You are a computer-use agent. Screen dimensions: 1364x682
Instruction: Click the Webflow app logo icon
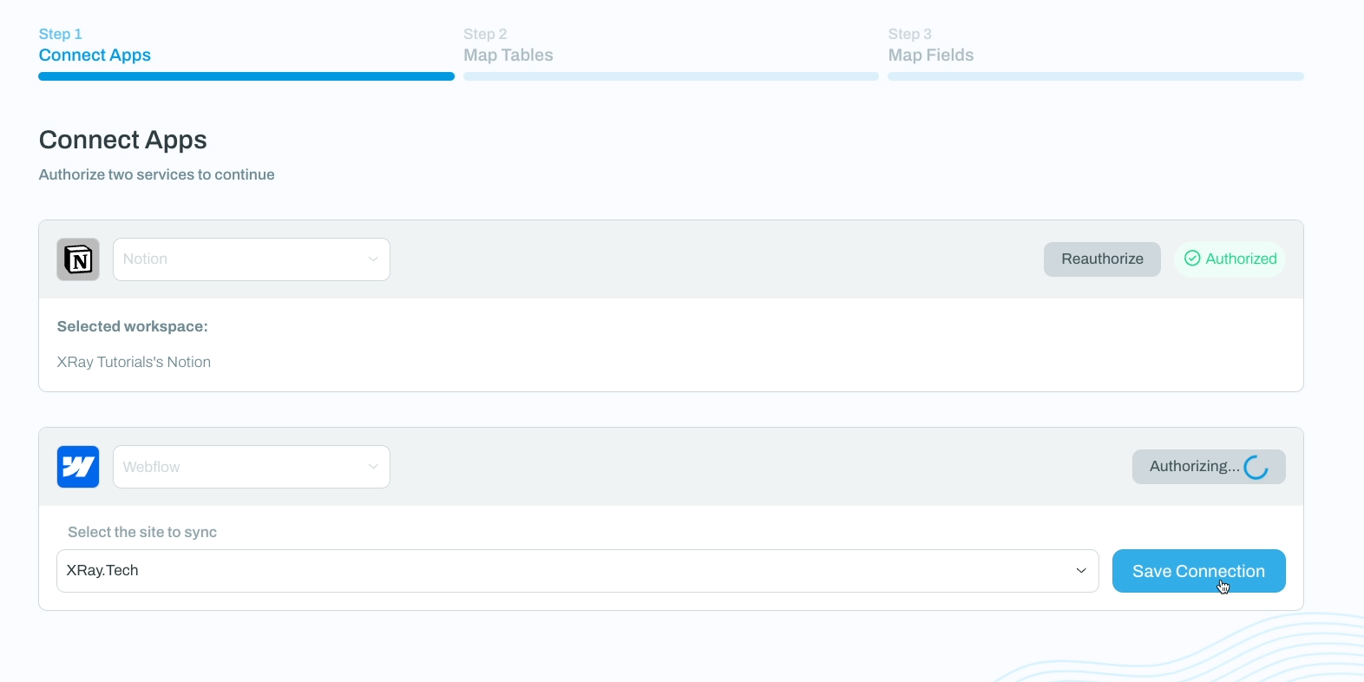point(78,467)
